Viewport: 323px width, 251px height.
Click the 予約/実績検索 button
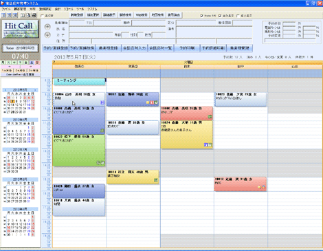pos(82,48)
